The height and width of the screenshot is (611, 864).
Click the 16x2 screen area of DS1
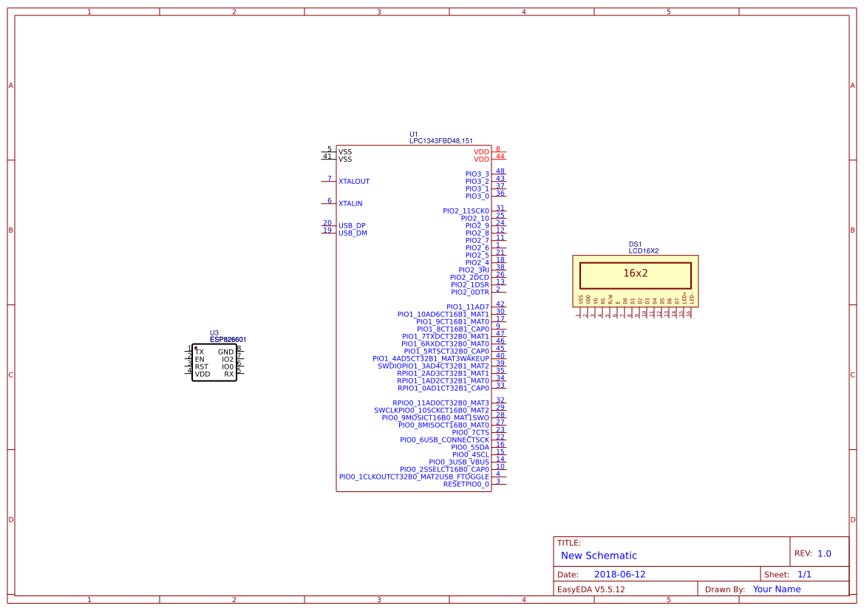636,274
